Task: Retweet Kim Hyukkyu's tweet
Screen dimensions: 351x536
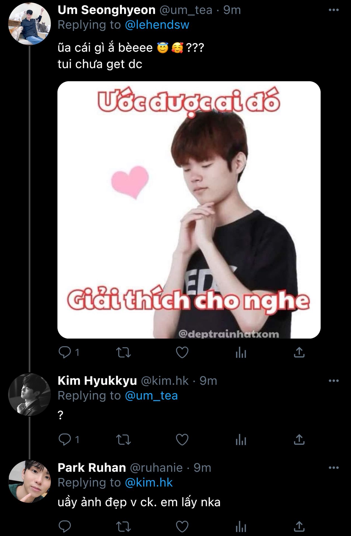Action: [123, 440]
